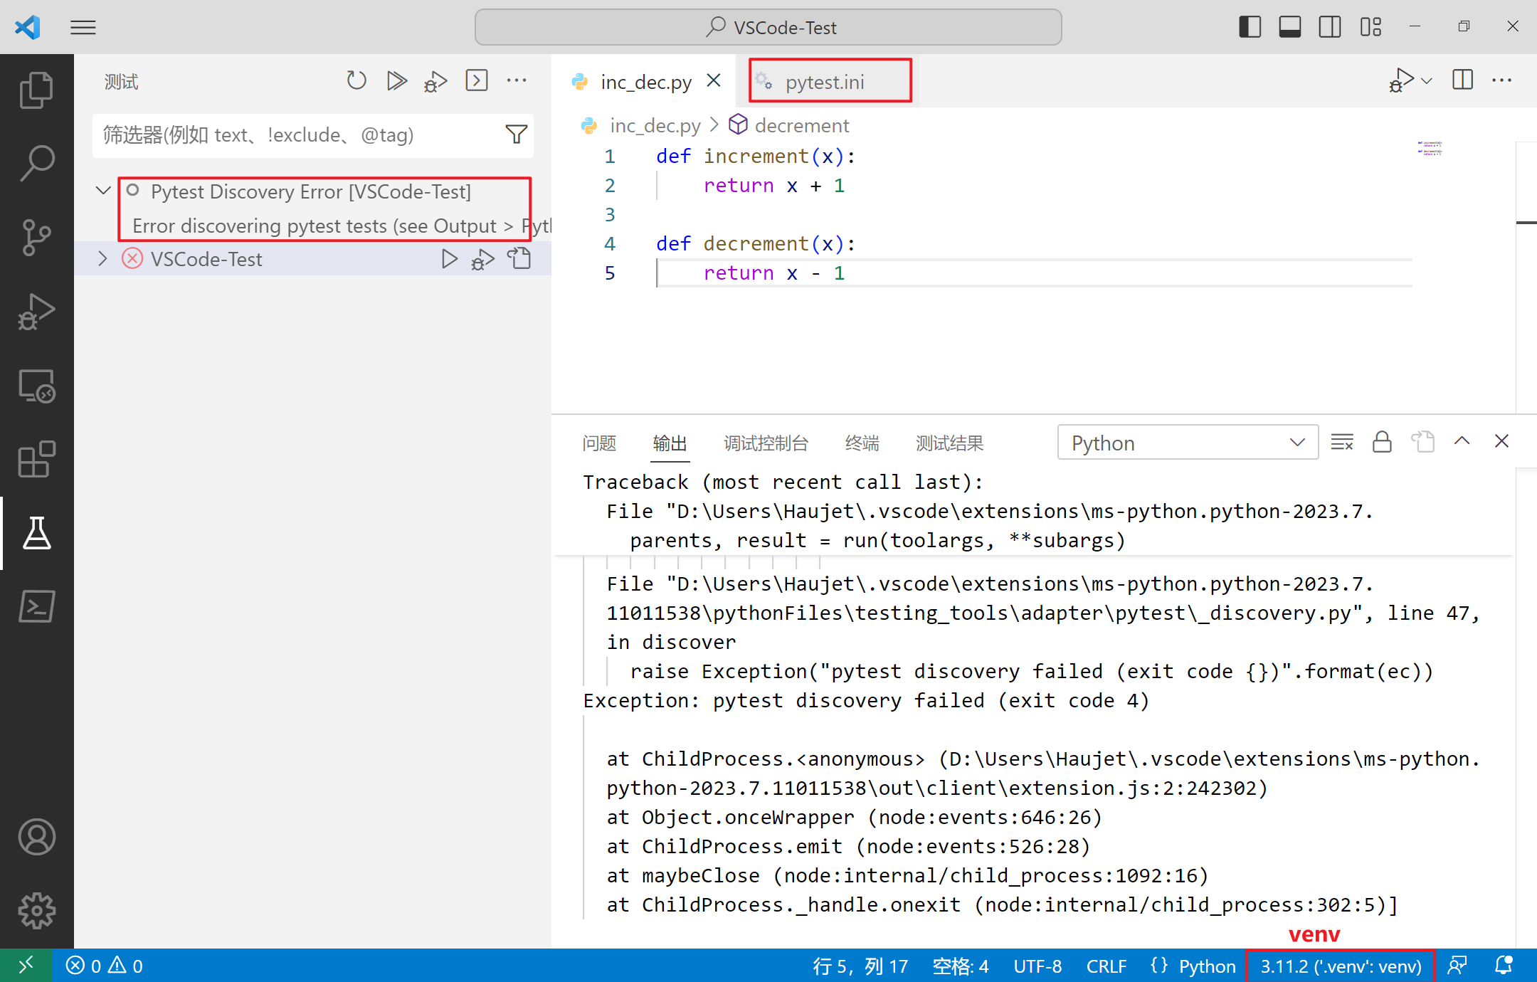Switch to the 终端 panel tab
The image size is (1537, 982).
[x=861, y=443]
